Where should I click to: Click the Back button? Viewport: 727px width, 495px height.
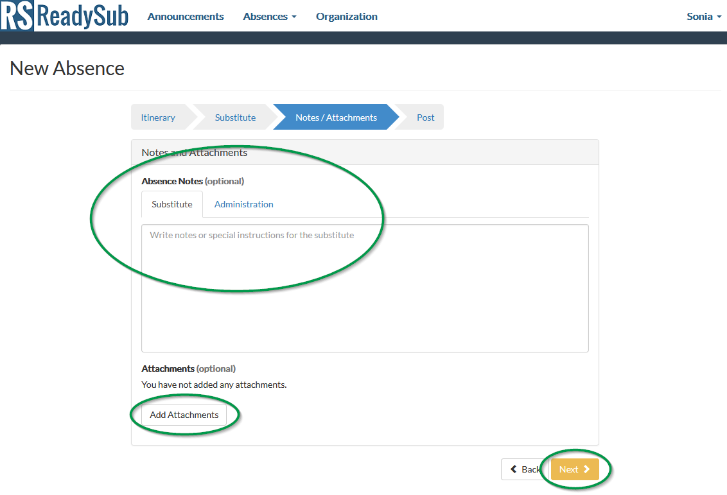click(x=525, y=469)
